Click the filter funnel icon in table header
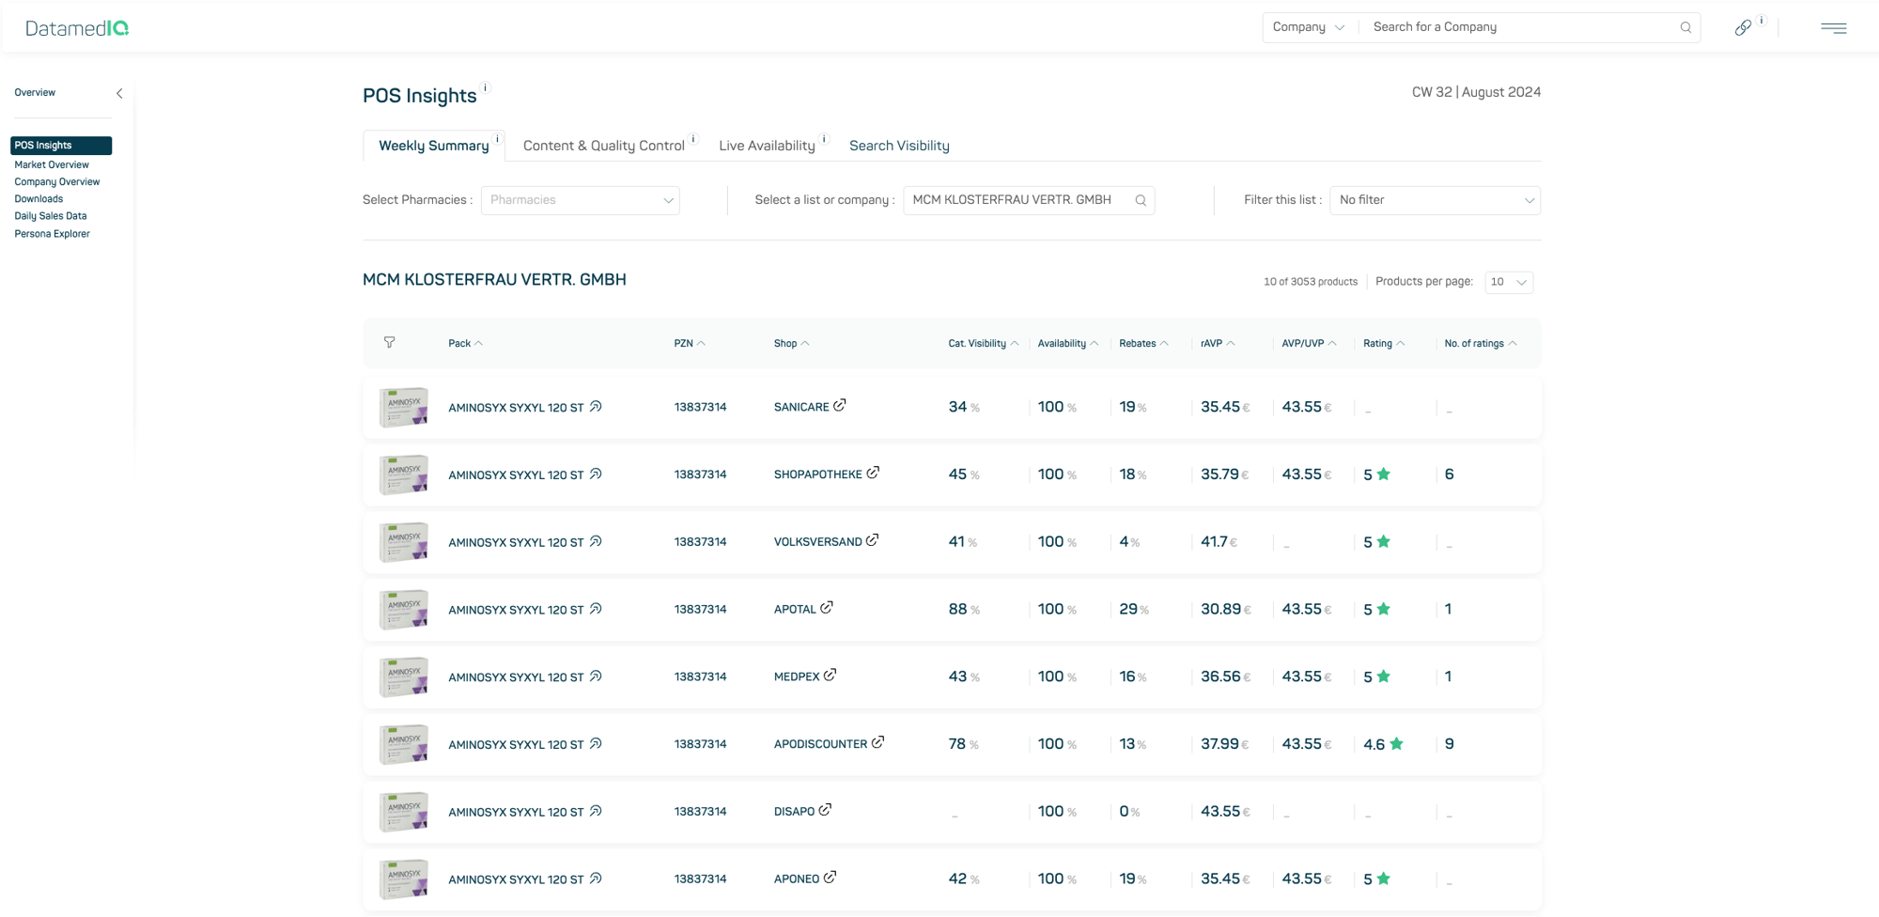This screenshot has width=1879, height=917. coord(389,343)
